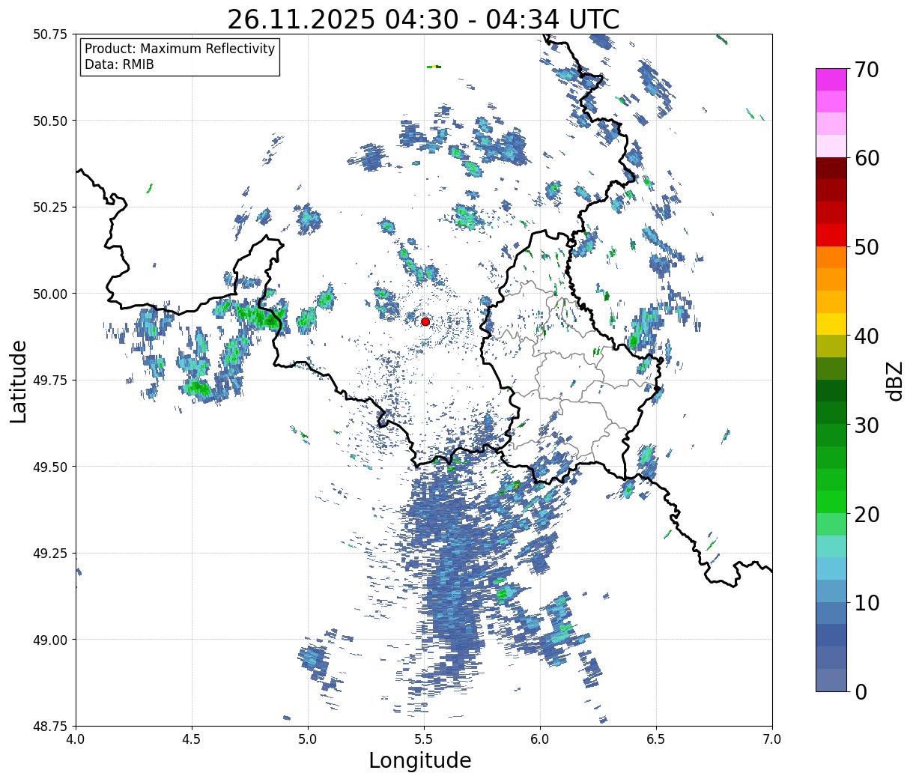913x779 pixels.
Task: Click the red radar station marker
Action: point(425,321)
